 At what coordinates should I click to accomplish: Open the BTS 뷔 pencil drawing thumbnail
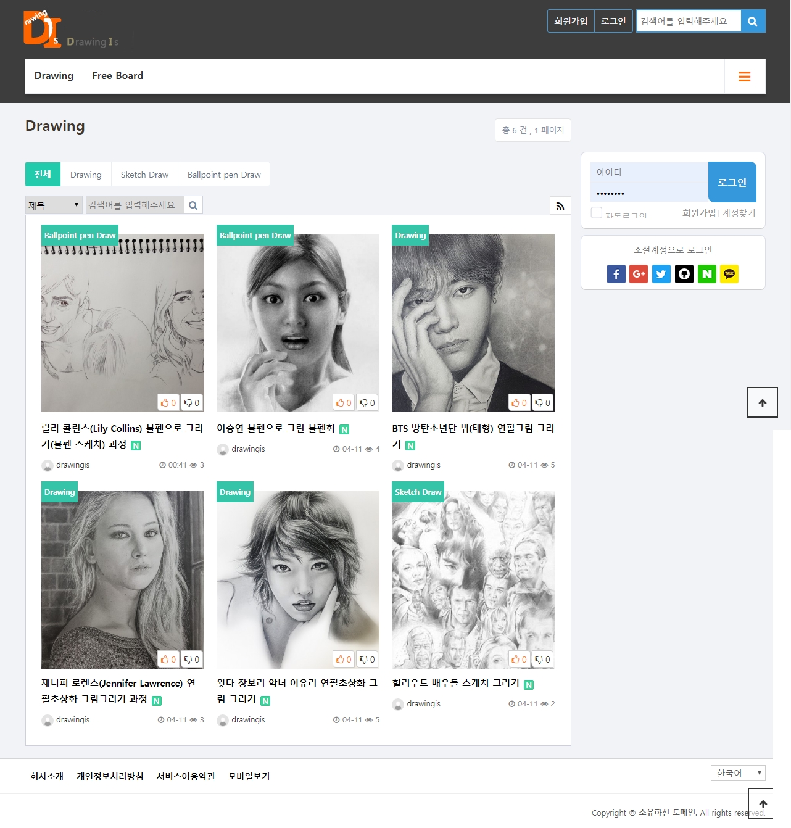[473, 323]
